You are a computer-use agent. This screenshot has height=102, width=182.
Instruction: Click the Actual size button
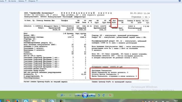(x=70, y=95)
